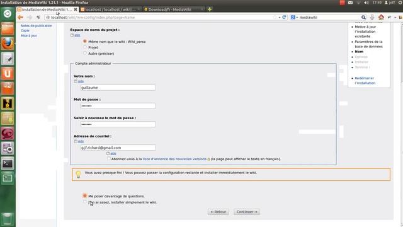This screenshot has height=227, width=403.
Task: Open the red swirl app in dock
Action: (7, 134)
